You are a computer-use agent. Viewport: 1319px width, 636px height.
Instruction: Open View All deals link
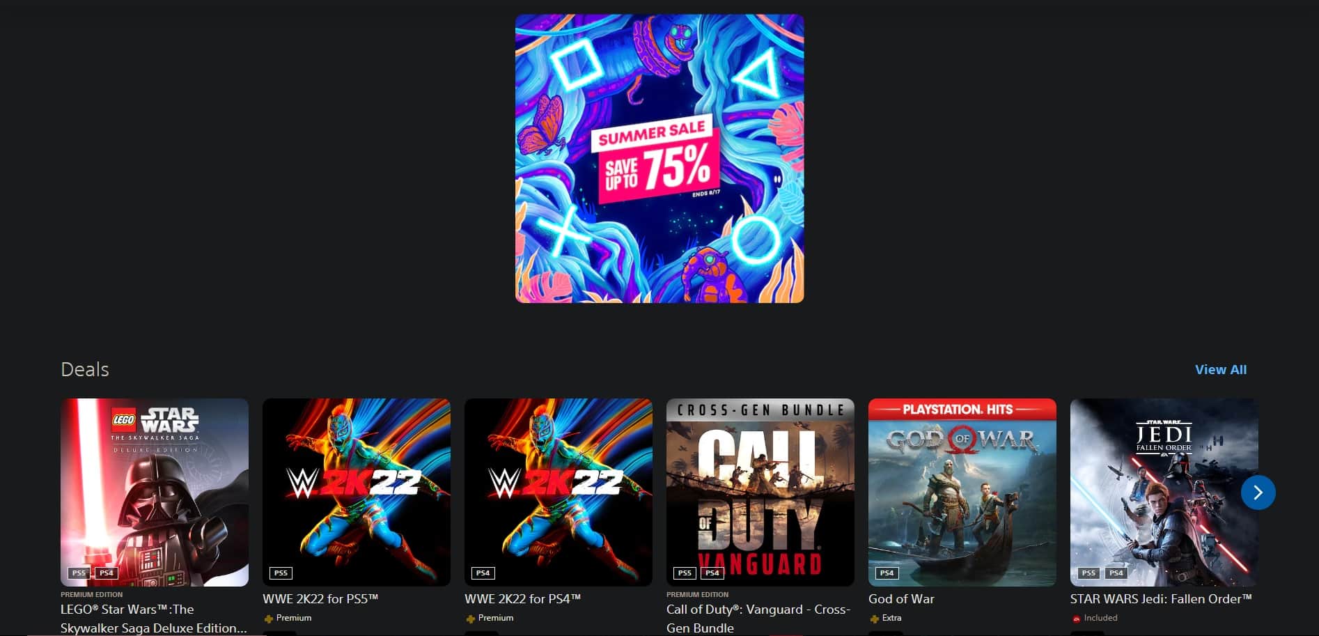pos(1221,370)
